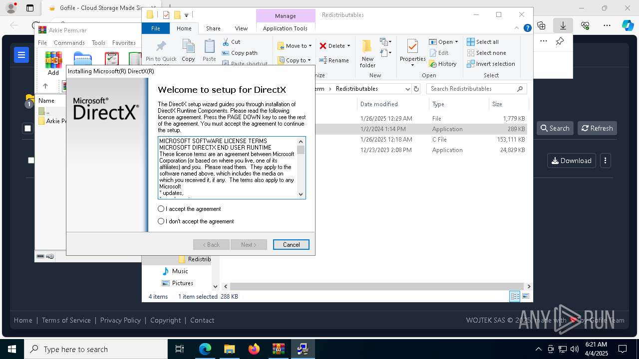
Task: Click the Cut scissors icon in Explorer ribbon
Action: pos(226,42)
